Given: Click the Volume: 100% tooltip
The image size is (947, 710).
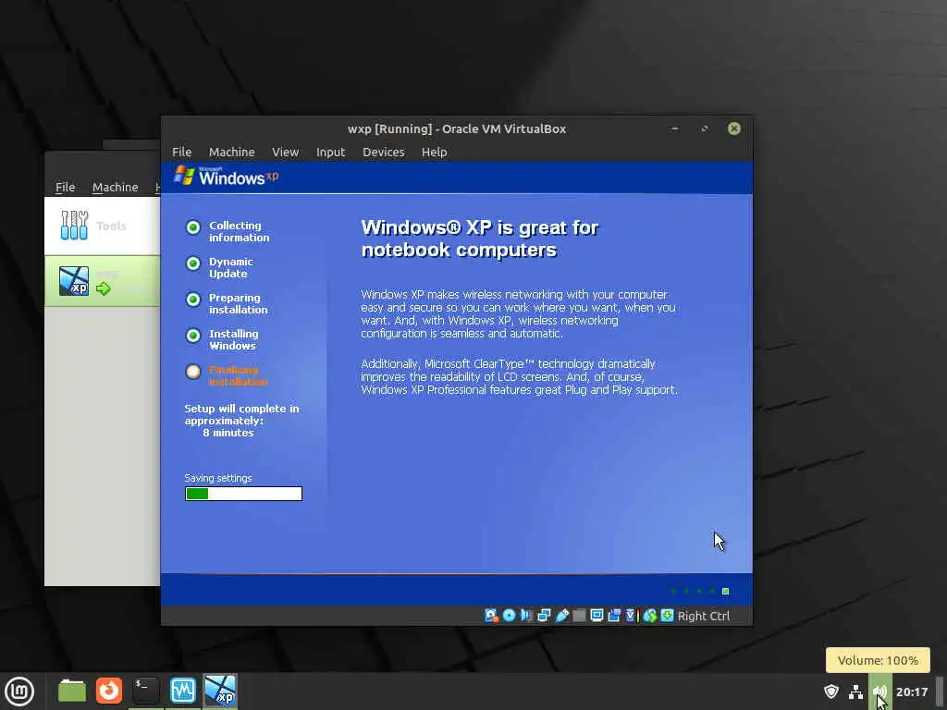Looking at the screenshot, I should [878, 660].
